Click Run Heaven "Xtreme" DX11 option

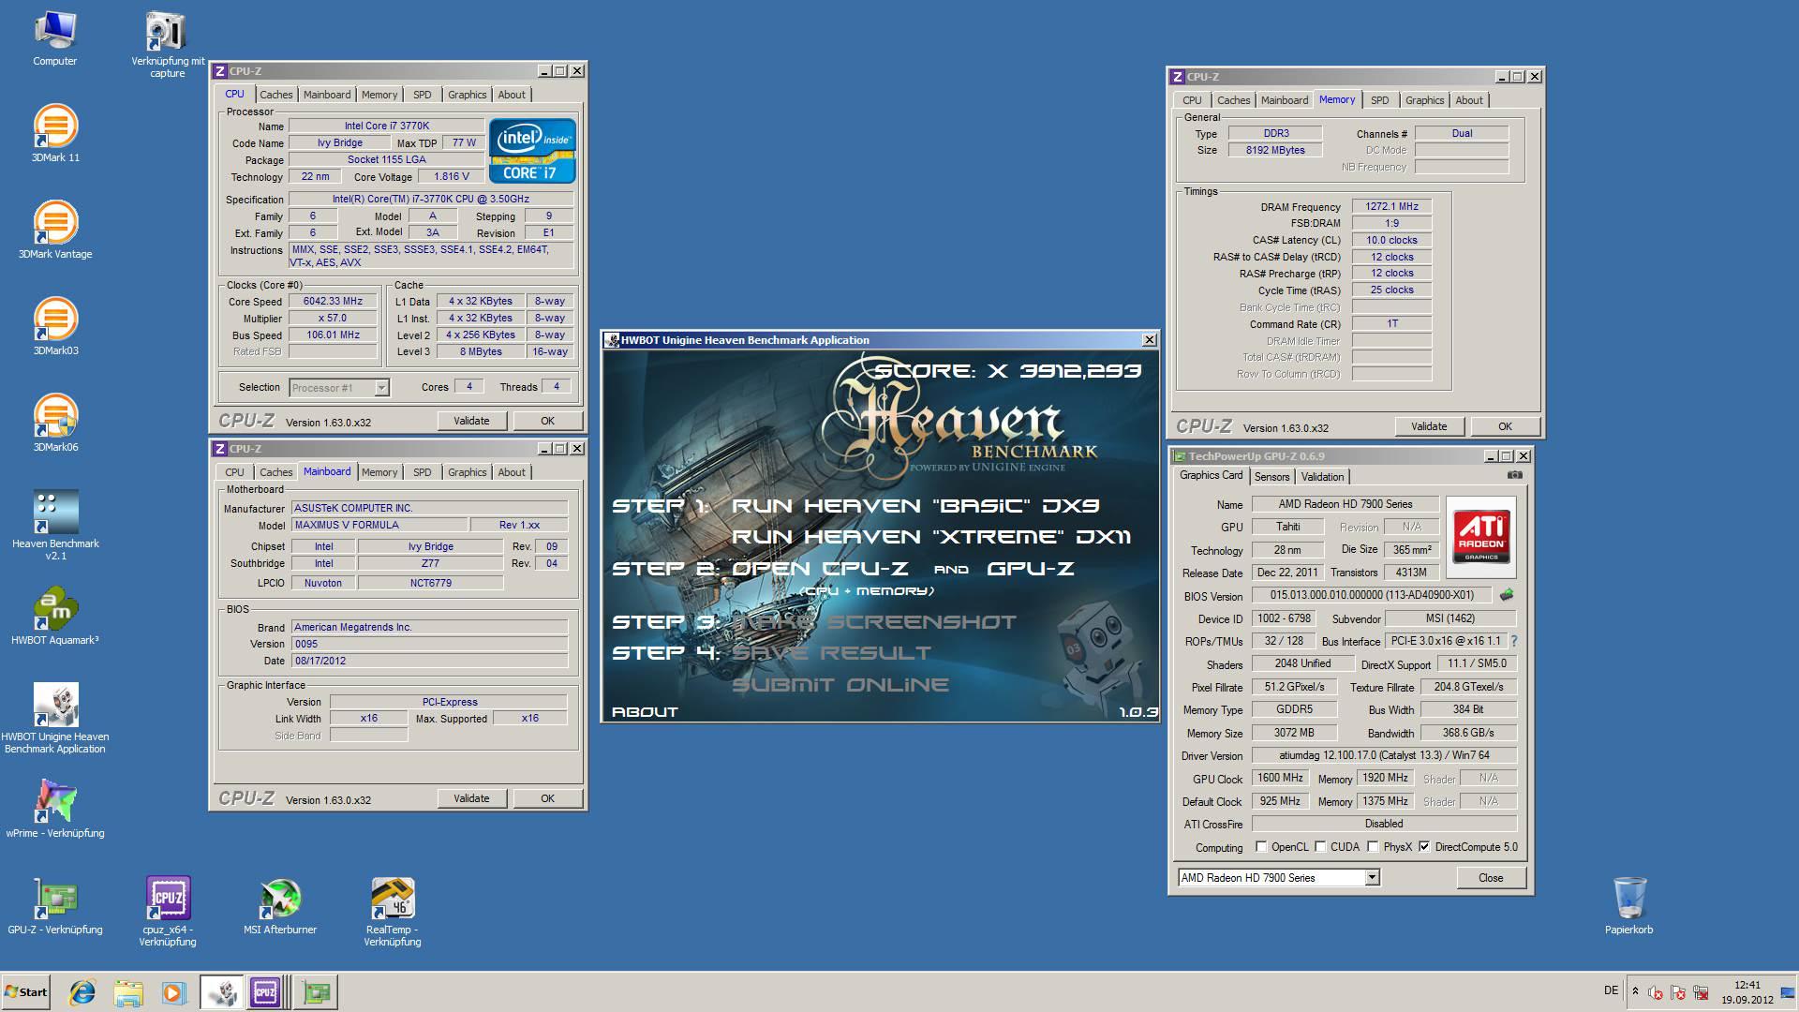[x=931, y=536]
